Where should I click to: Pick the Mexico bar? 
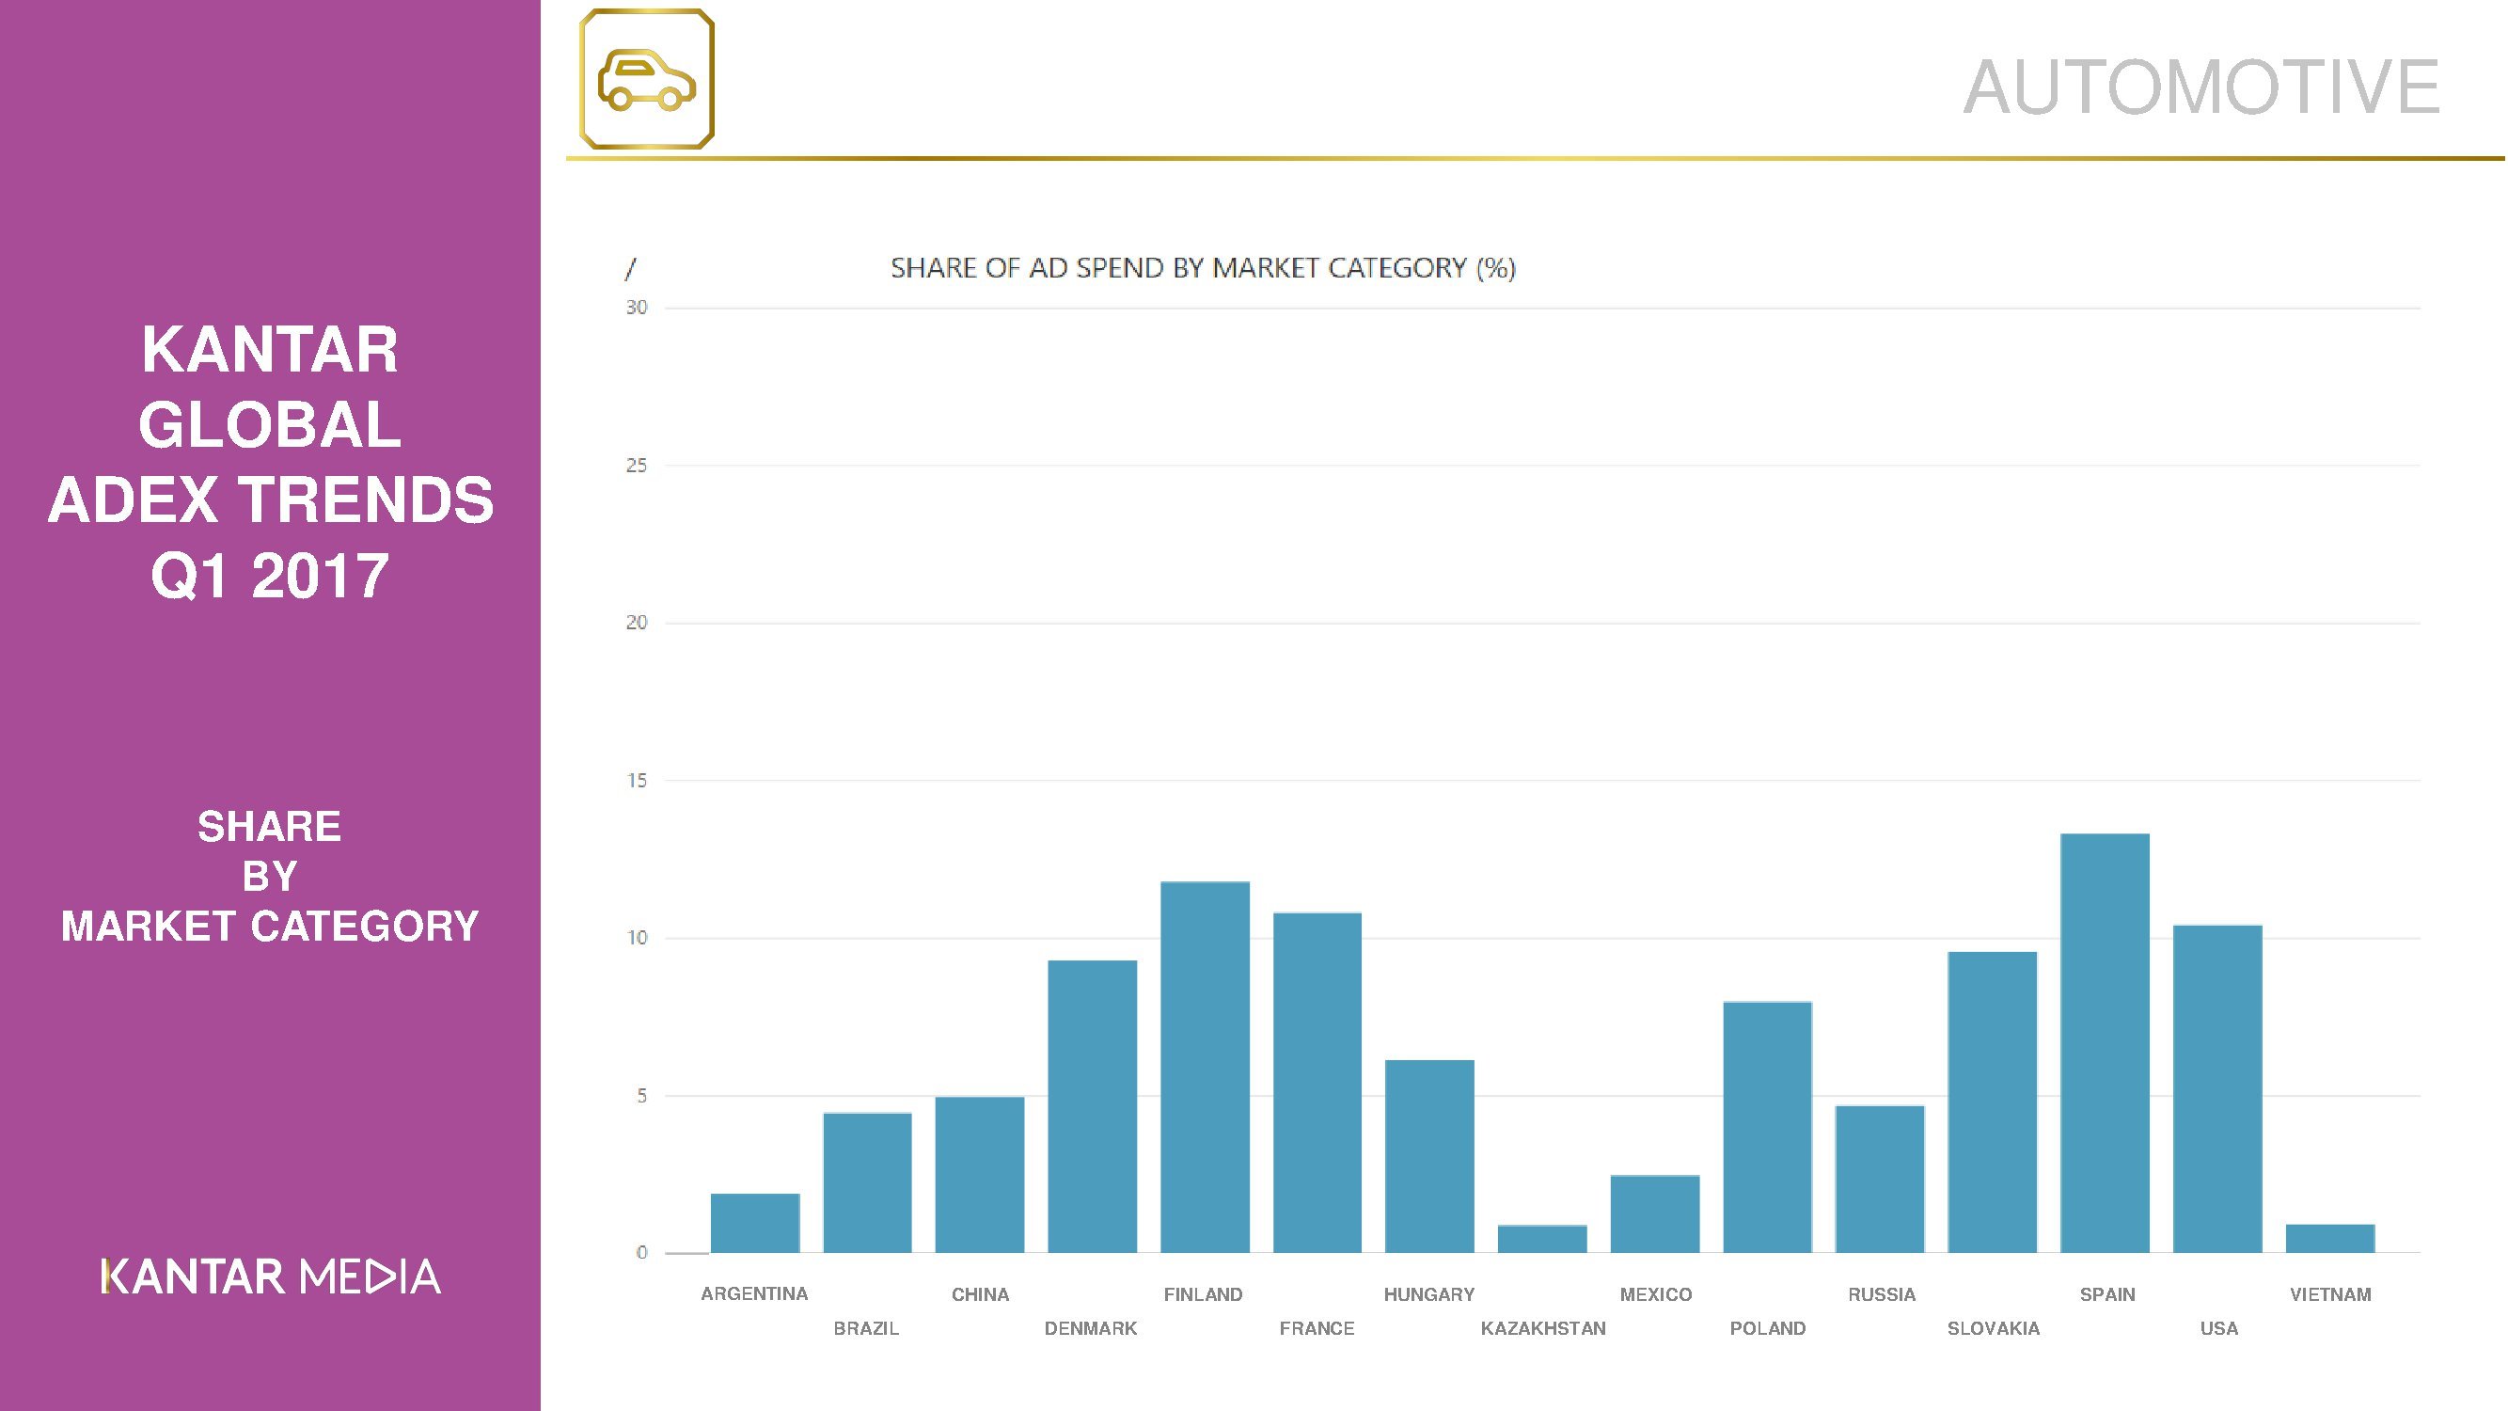[1655, 1214]
